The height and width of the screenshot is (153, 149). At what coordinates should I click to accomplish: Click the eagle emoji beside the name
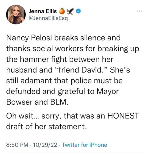[x=71, y=11]
